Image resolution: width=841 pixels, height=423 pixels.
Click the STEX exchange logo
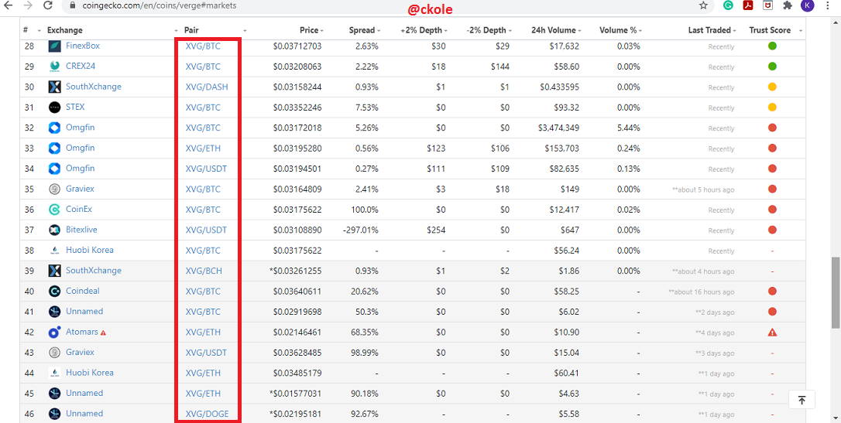[x=55, y=107]
